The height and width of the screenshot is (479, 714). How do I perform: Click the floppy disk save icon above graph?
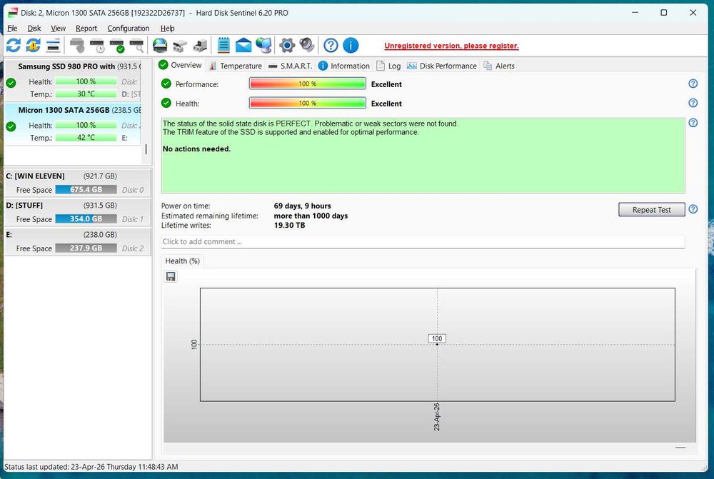tap(171, 277)
